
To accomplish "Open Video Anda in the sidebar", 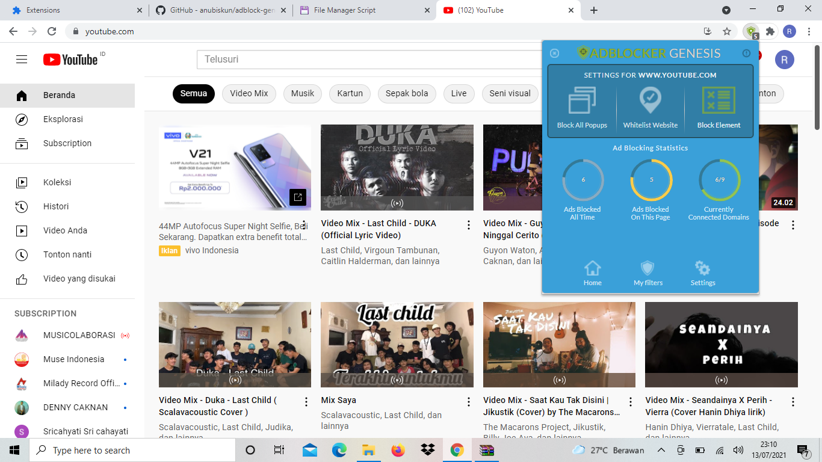I will (x=67, y=230).
